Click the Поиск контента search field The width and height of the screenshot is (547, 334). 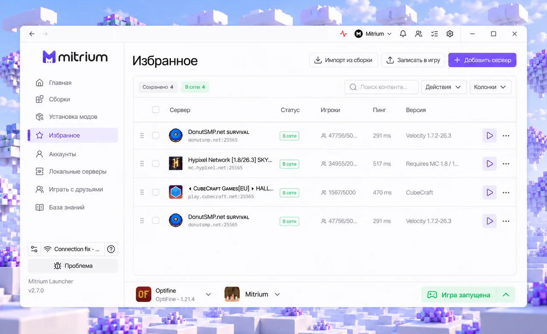click(382, 87)
